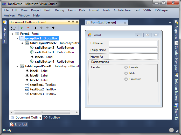Open the Format menu
Viewport: 181px width, 135px height.
pos(94,10)
